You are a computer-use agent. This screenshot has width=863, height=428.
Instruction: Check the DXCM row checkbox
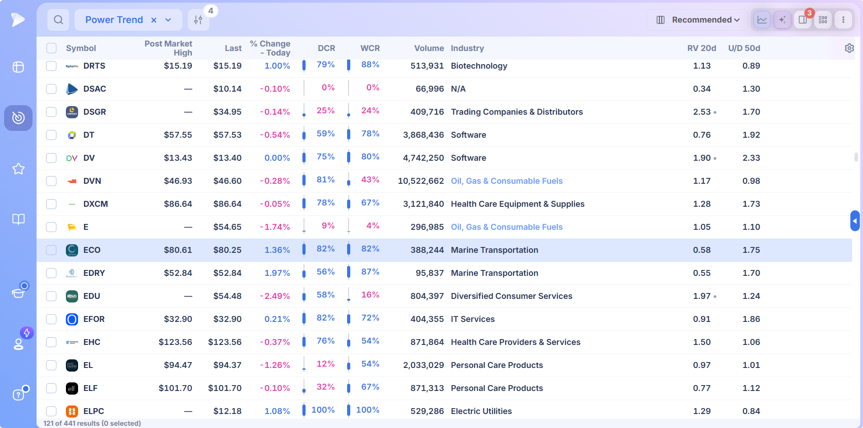(51, 204)
